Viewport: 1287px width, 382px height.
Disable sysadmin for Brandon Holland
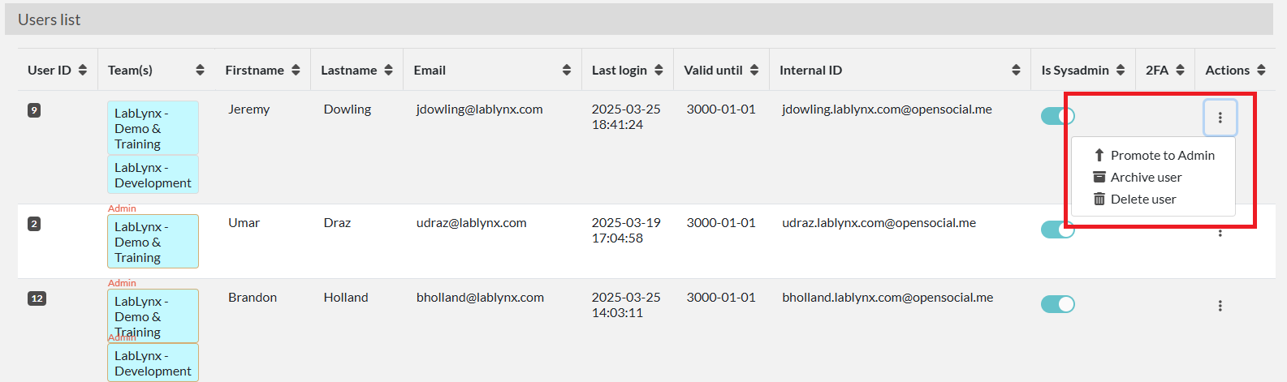point(1057,304)
